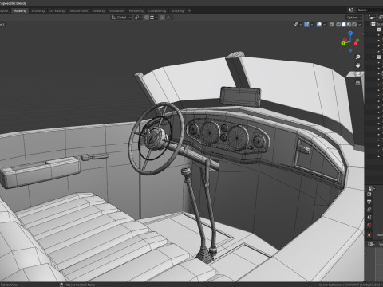Open the Properties editor type menu
The height and width of the screenshot is (287, 383).
tap(371, 188)
